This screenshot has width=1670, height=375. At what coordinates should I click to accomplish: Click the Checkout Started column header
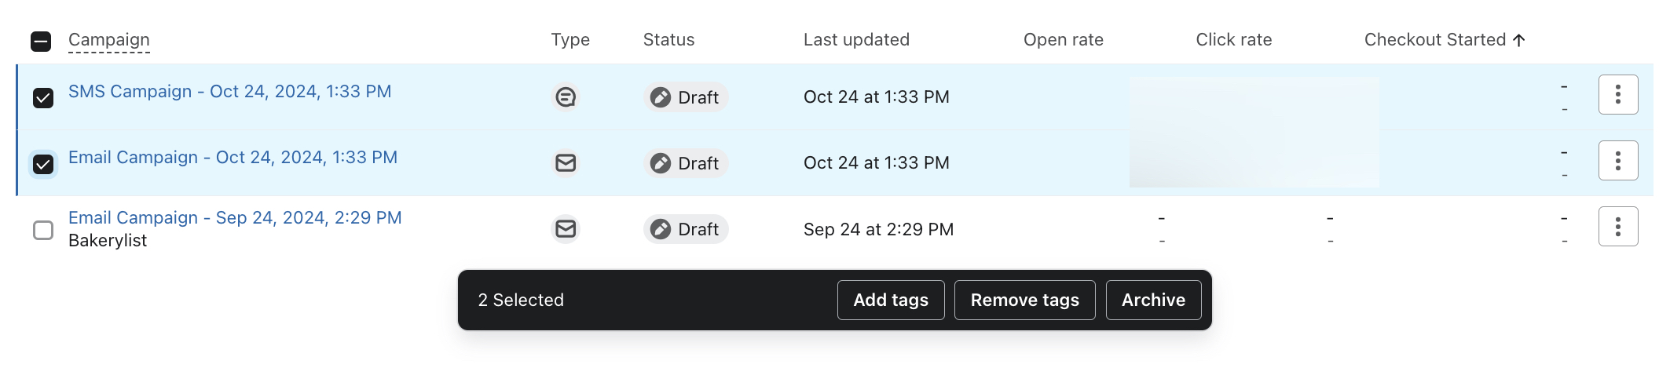point(1434,40)
